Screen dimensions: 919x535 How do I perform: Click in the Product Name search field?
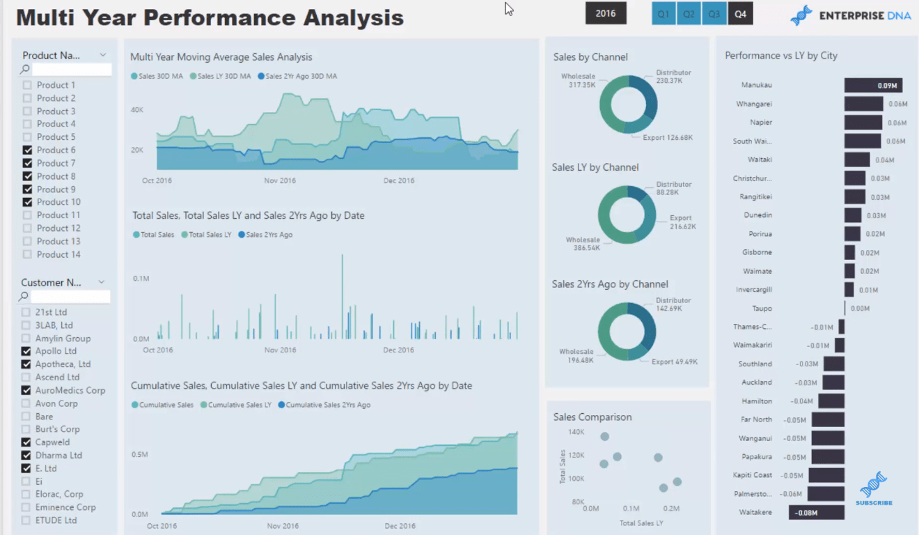coord(72,70)
